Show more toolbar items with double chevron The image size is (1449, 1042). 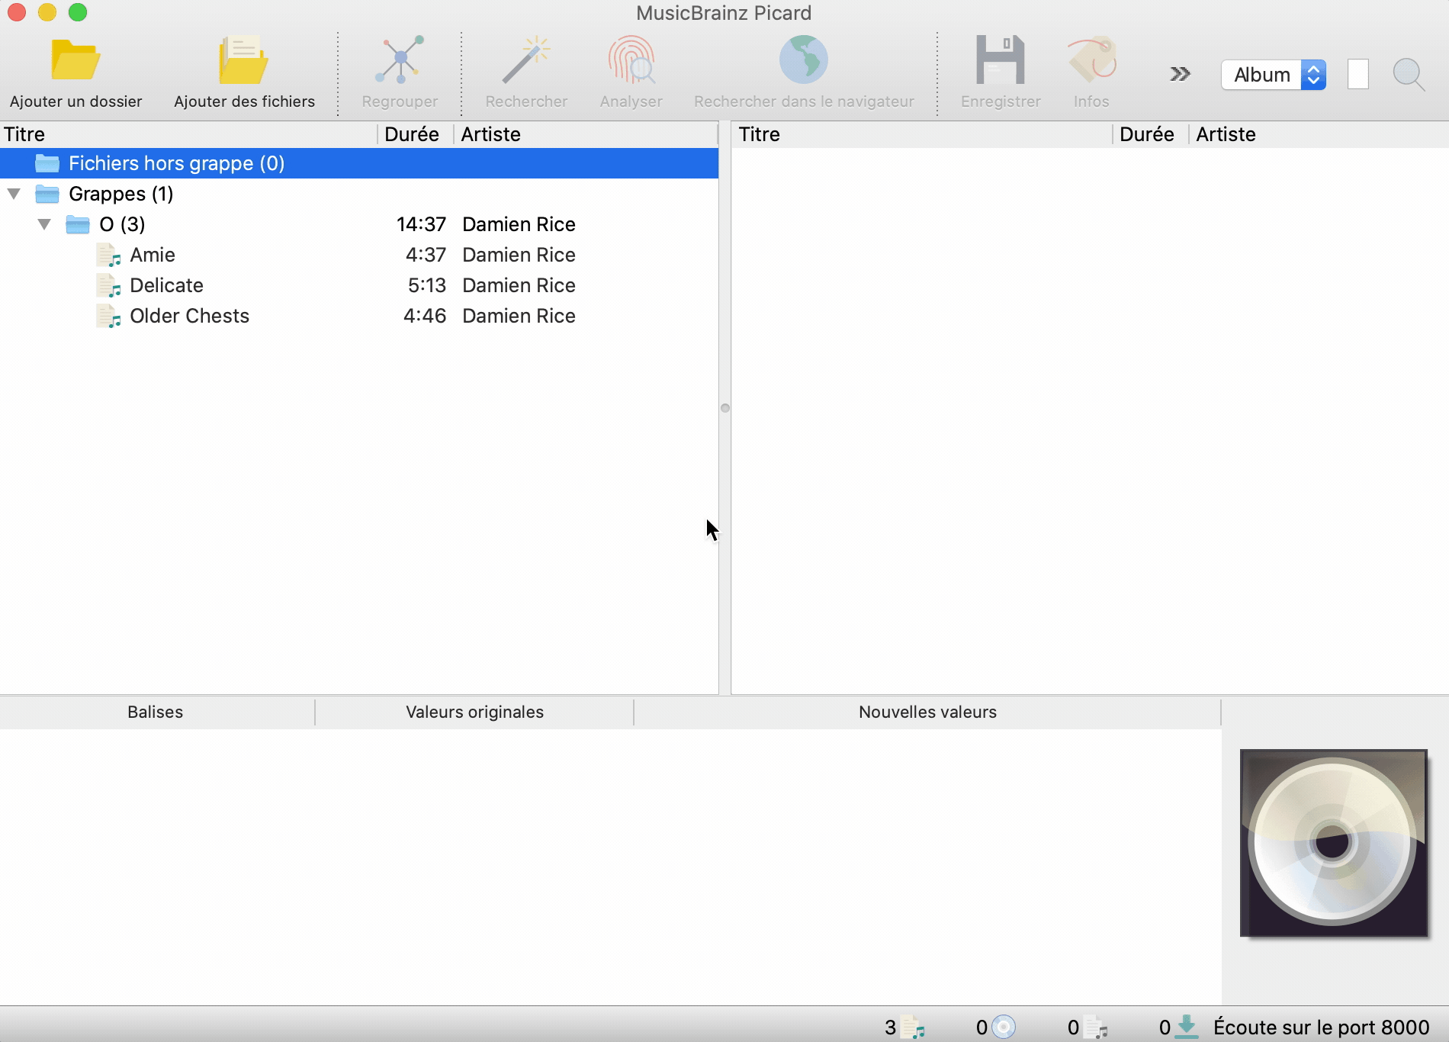point(1180,74)
